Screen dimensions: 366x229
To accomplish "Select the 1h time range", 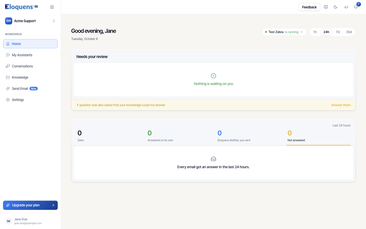I will click(x=315, y=32).
